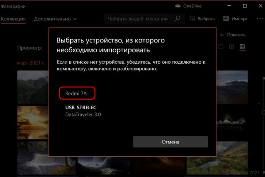
Task: Open the Коллекция tab
Action: [13, 19]
